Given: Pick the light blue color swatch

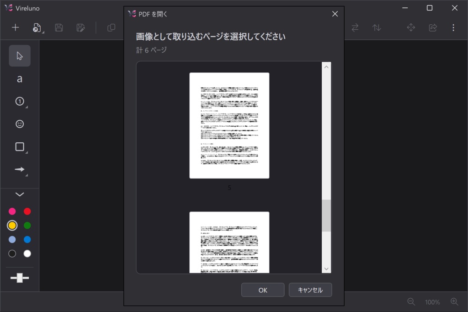Looking at the screenshot, I should 12,239.
